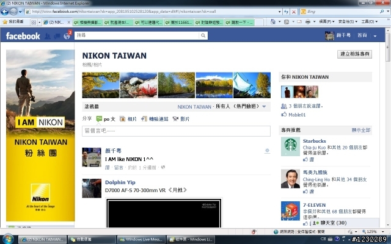The image size is (391, 244).
Task: Open Dolphin Yip's profile link
Action: pyautogui.click(x=120, y=182)
